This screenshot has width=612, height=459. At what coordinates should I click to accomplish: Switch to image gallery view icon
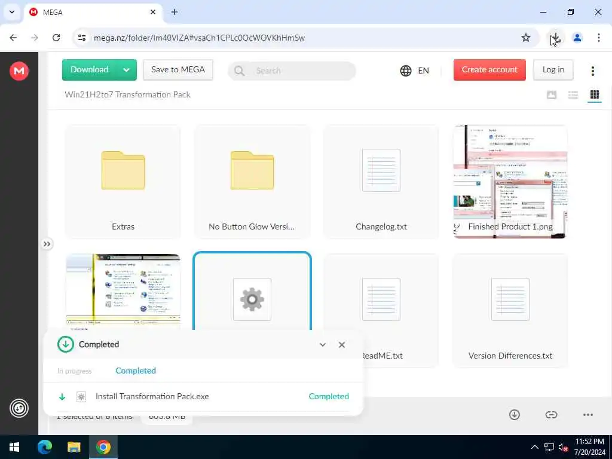tap(552, 95)
